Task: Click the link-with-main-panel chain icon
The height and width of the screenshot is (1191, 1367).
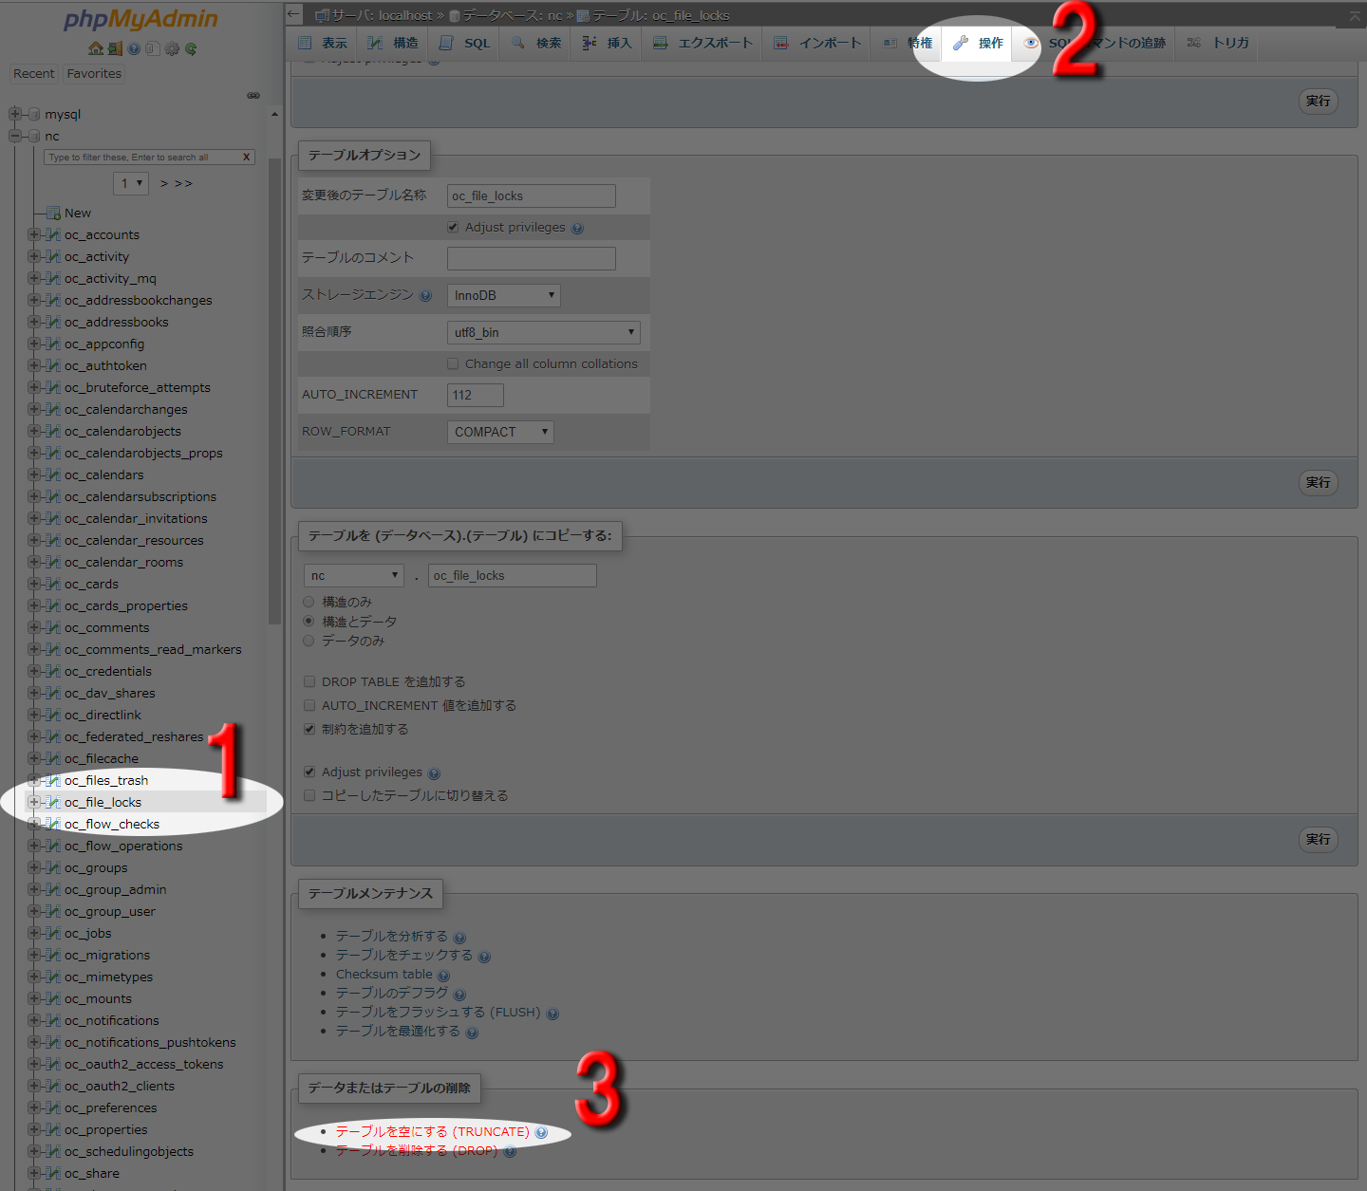Action: click(x=253, y=95)
